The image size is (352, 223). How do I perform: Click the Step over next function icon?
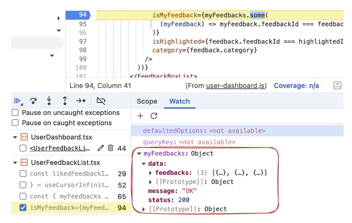(x=33, y=101)
